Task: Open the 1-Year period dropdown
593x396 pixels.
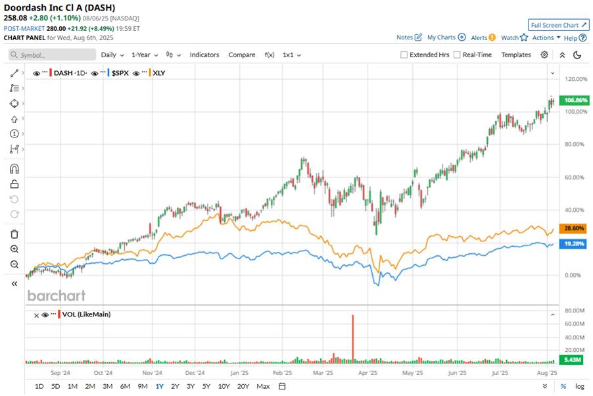Action: 145,55
